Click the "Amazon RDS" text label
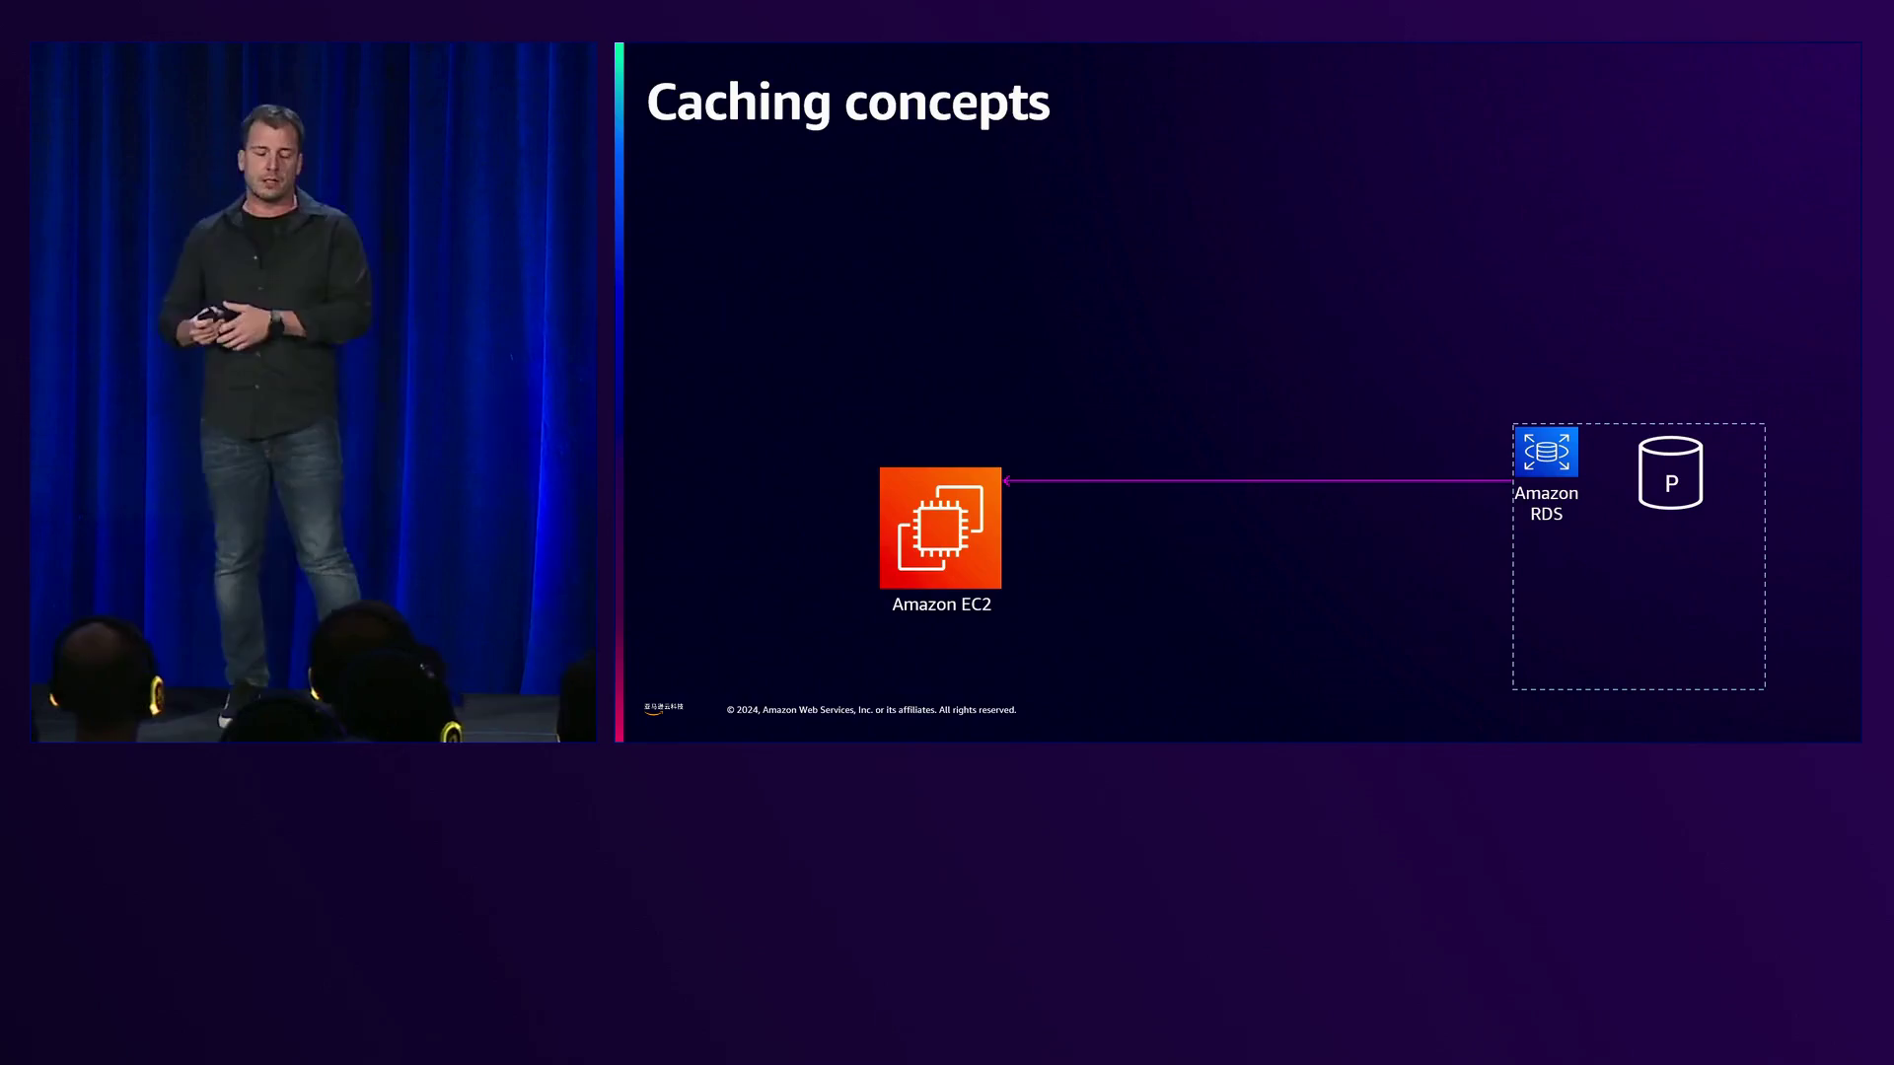Viewport: 1894px width, 1065px height. click(1546, 503)
